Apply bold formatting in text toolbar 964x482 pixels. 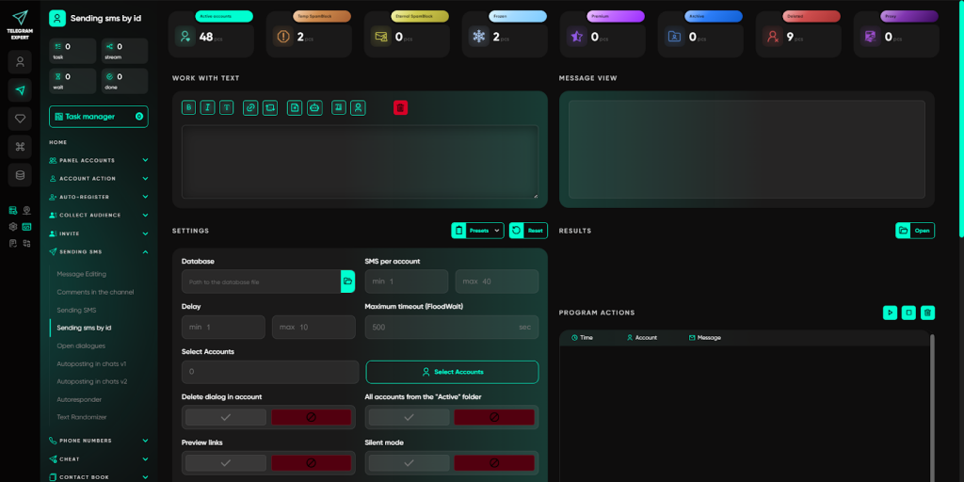tap(188, 107)
